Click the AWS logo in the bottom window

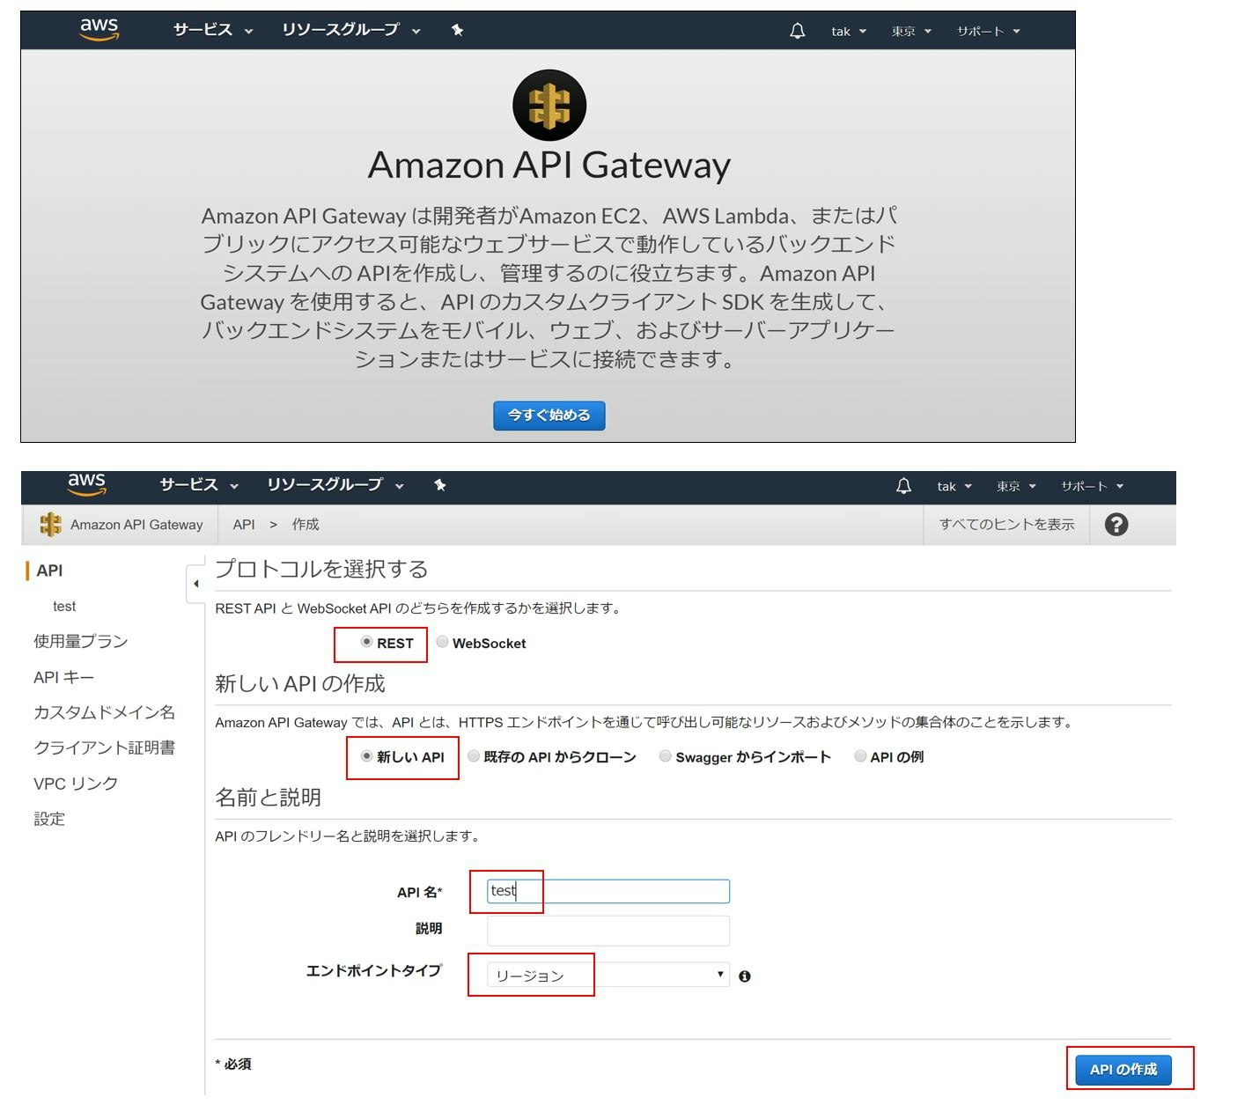point(86,484)
